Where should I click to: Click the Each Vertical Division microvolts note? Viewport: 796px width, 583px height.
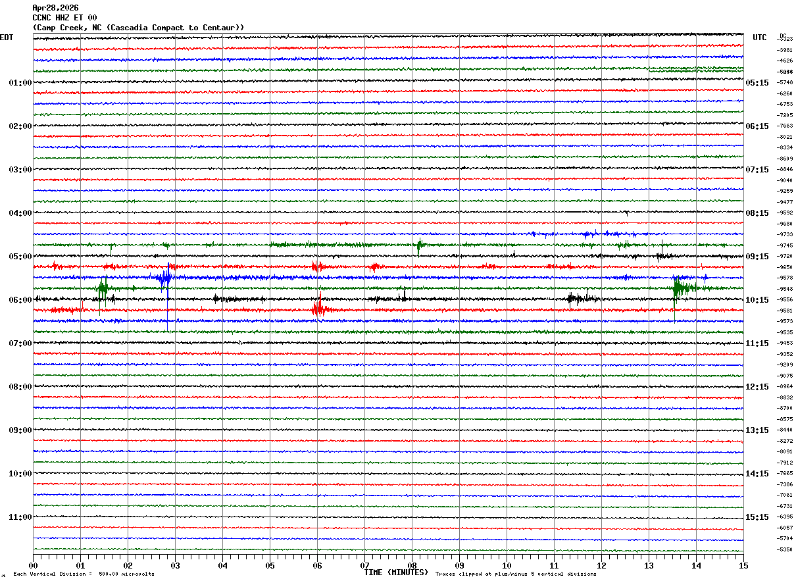pos(84,574)
